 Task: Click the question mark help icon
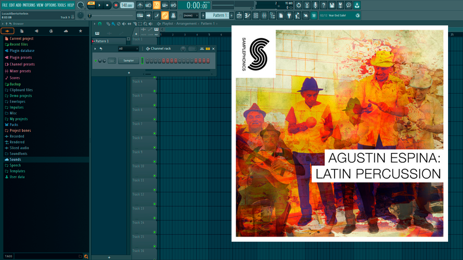click(324, 5)
